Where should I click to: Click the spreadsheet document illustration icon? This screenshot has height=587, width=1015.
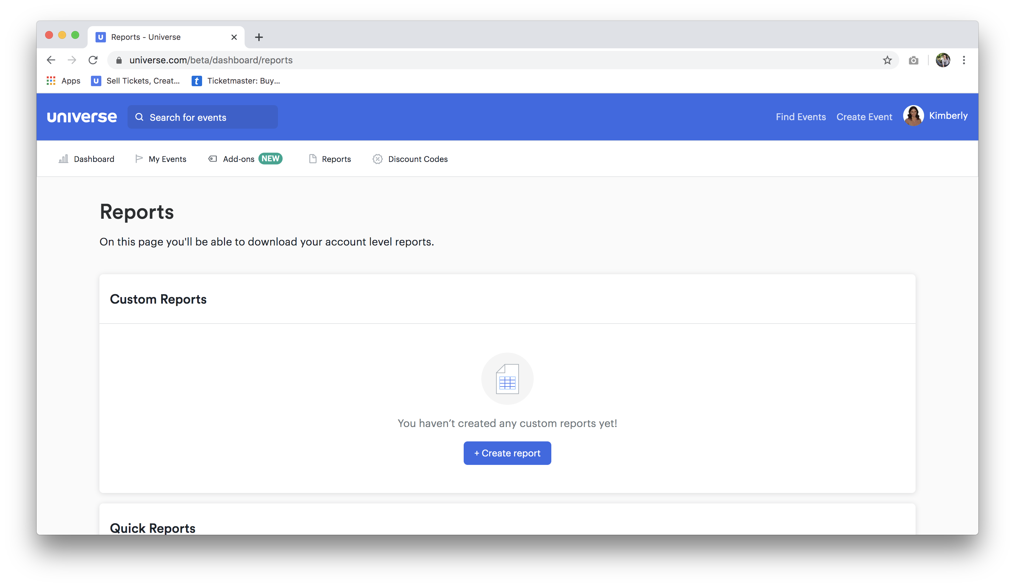click(507, 379)
